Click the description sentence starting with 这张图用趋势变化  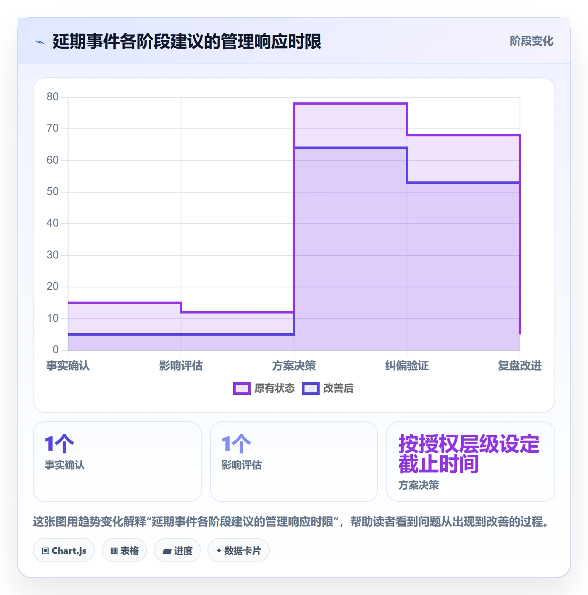click(292, 522)
